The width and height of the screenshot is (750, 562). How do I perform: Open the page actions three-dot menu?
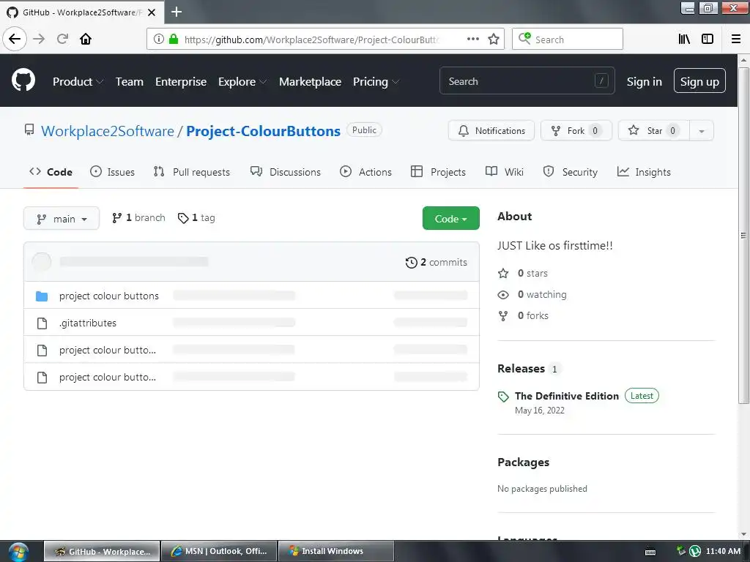click(x=472, y=39)
